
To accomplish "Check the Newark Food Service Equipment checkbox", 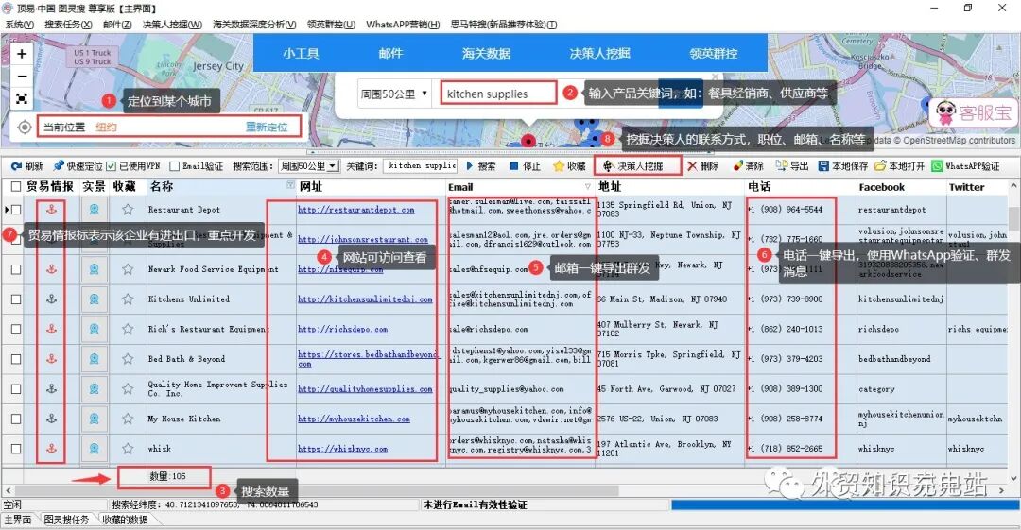I will click(16, 269).
